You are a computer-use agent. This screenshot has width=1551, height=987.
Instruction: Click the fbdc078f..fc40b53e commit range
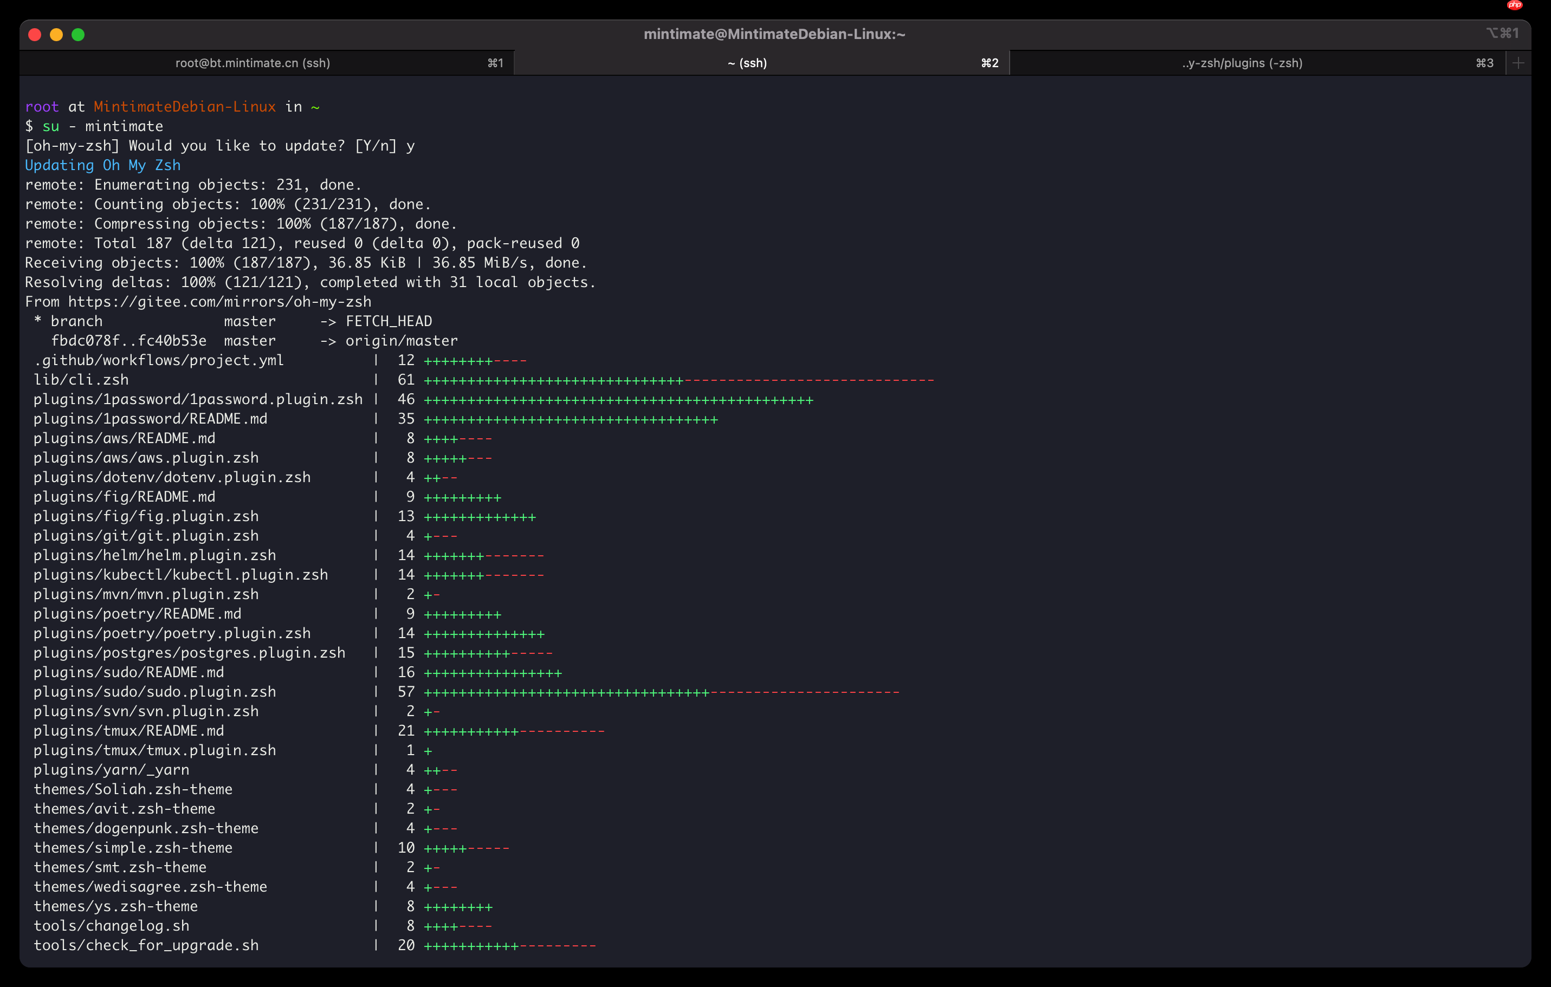tap(129, 341)
